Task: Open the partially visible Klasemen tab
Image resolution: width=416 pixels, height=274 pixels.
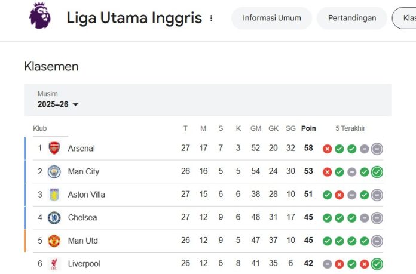Action: [x=406, y=18]
